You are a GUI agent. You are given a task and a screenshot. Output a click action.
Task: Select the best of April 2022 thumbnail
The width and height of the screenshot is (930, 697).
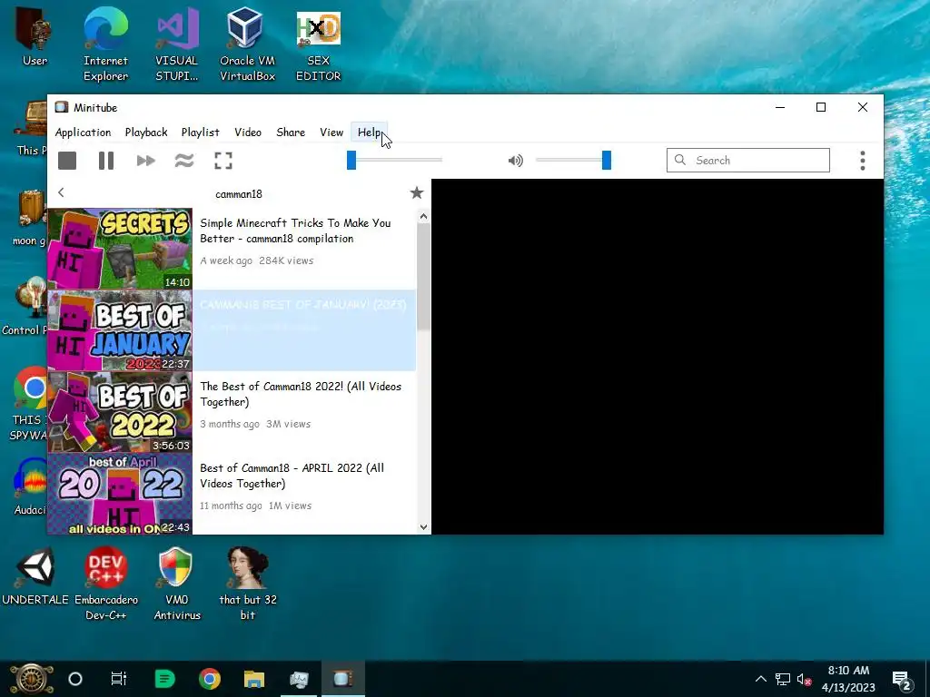click(x=120, y=494)
